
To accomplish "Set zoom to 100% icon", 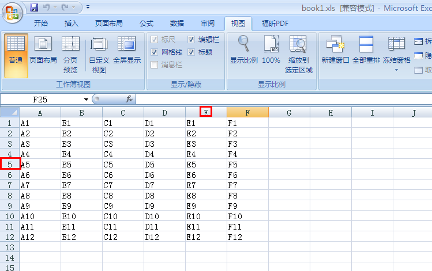I will 271,50.
